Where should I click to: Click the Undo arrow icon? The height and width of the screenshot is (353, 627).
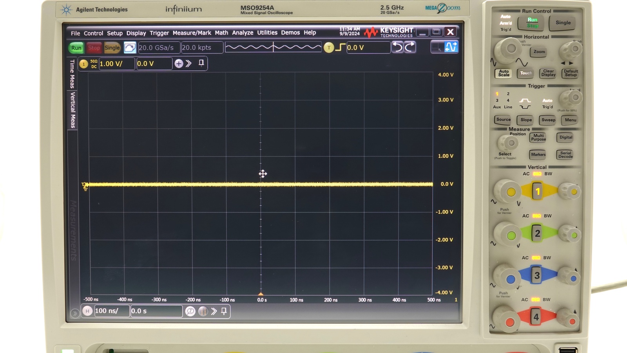[x=398, y=47]
